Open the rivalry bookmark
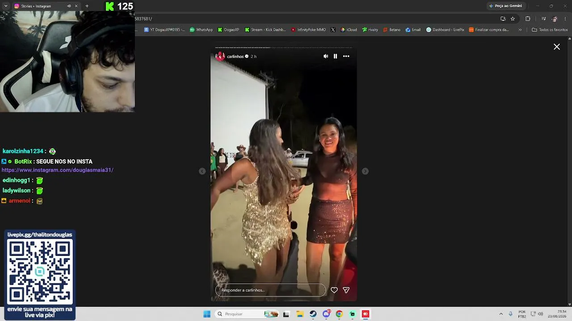Viewport: 572px width, 321px height. point(370,30)
